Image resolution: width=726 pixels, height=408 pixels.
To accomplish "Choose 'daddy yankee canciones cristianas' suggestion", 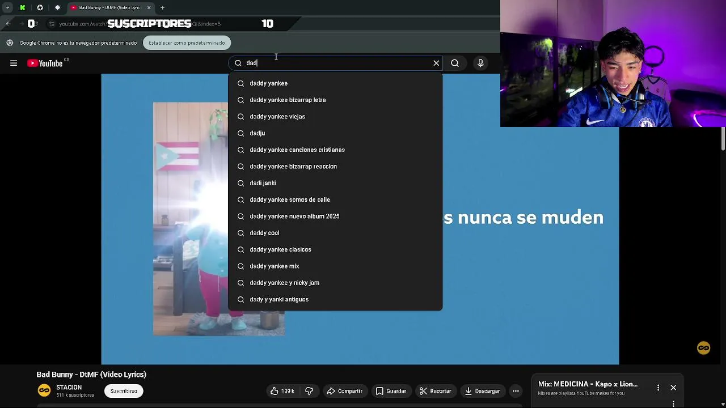I will 335,150.
